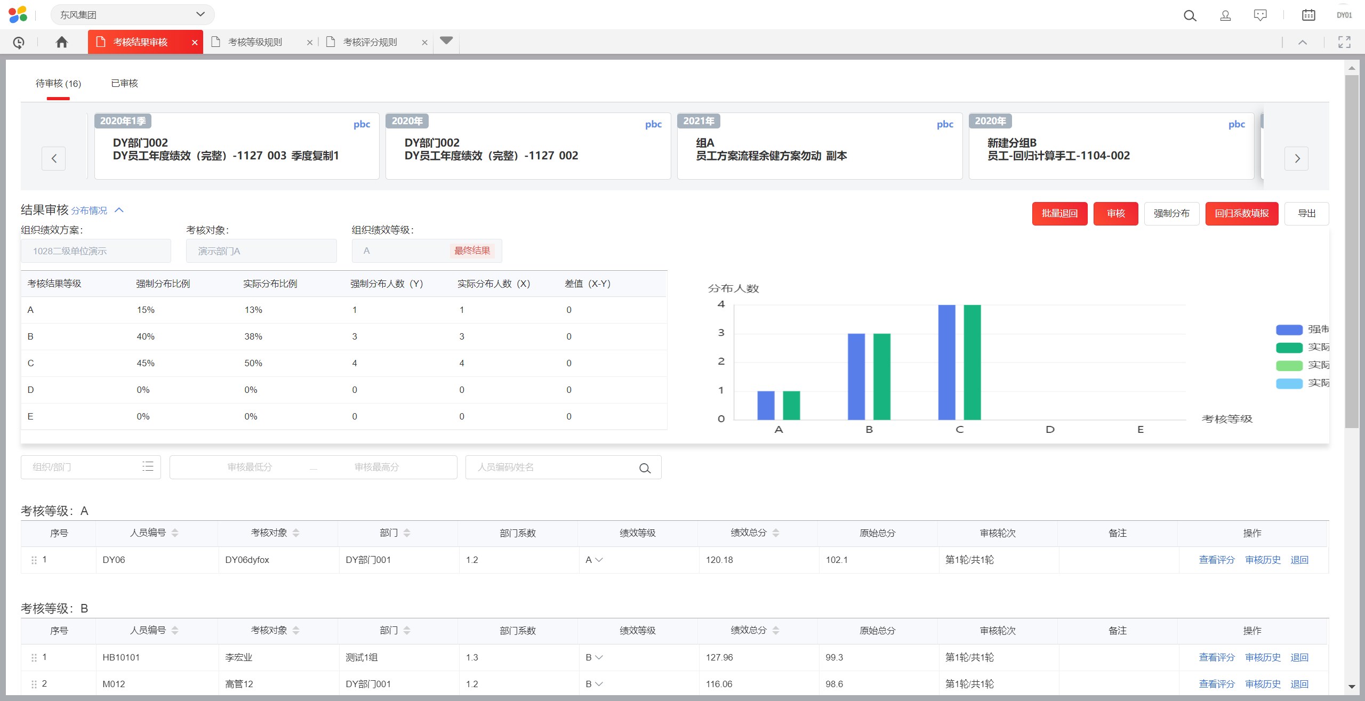Click the colorful app logo icon

click(18, 15)
